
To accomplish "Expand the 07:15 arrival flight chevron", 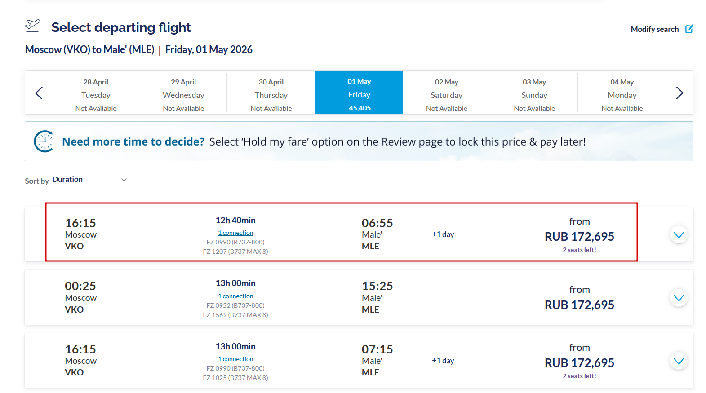I will point(679,361).
